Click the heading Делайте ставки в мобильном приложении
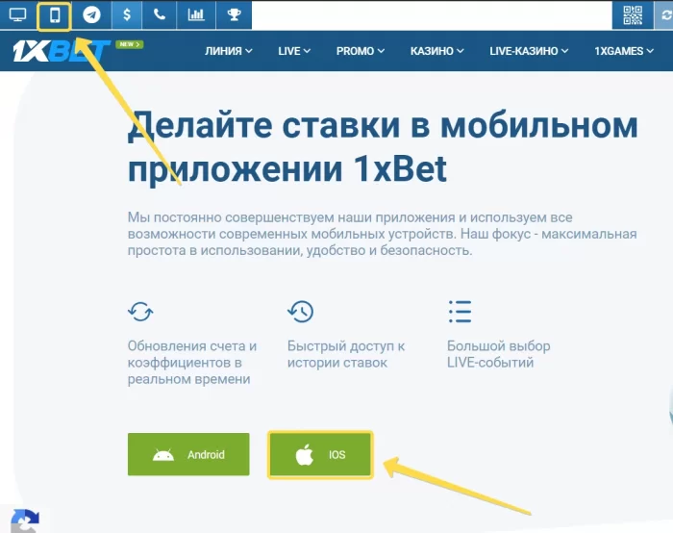This screenshot has height=533, width=673. click(383, 147)
